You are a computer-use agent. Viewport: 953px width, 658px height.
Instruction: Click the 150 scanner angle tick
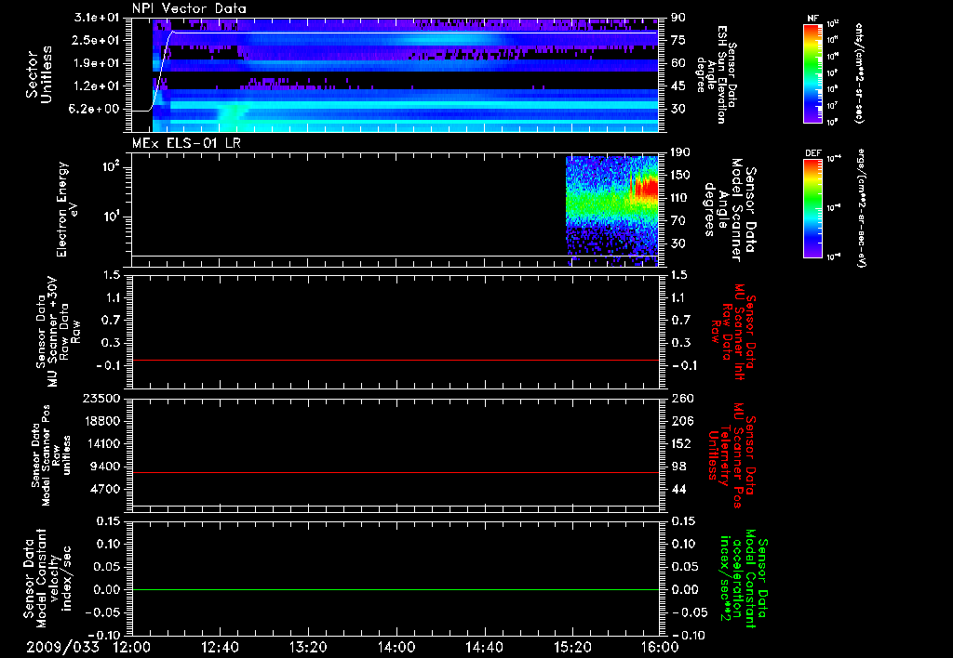pyautogui.click(x=680, y=176)
